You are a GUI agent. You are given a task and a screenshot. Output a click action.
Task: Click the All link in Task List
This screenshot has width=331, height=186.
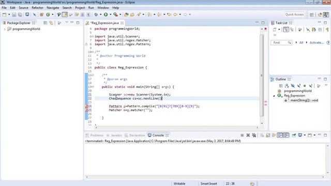click(x=301, y=42)
